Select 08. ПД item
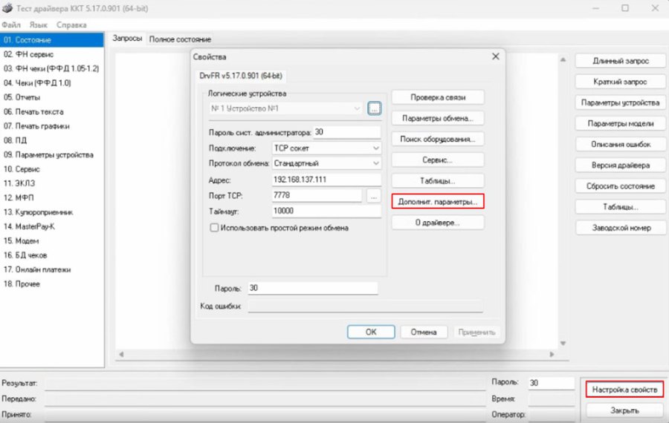This screenshot has width=669, height=423. (51, 140)
